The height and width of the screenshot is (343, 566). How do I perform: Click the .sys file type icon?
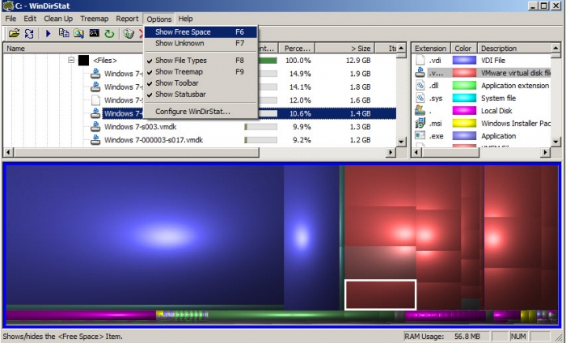[420, 98]
